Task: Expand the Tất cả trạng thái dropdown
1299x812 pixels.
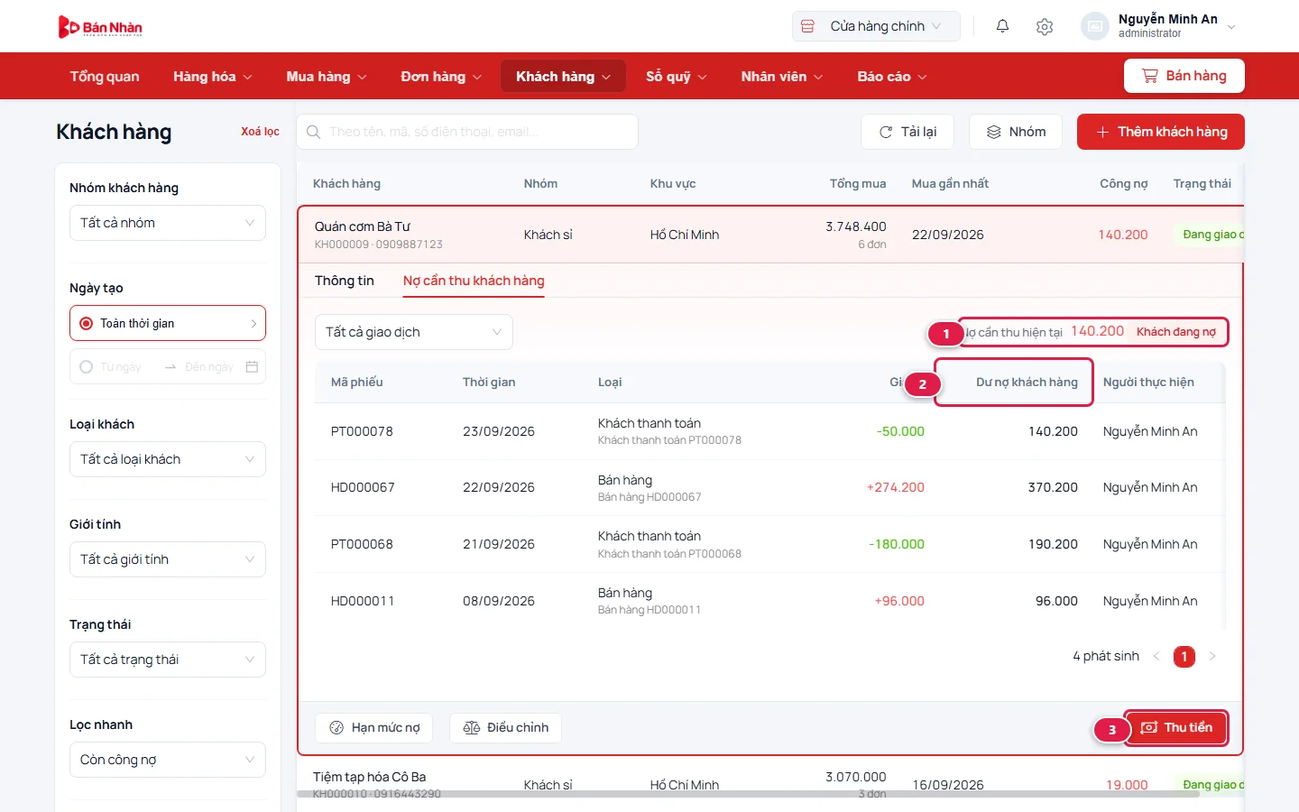Action: (x=168, y=660)
